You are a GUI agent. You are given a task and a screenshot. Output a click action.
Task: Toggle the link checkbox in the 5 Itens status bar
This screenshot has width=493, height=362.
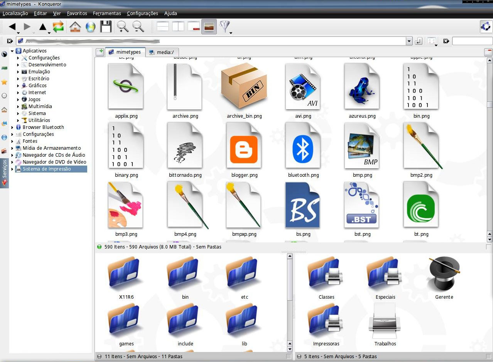point(488,357)
